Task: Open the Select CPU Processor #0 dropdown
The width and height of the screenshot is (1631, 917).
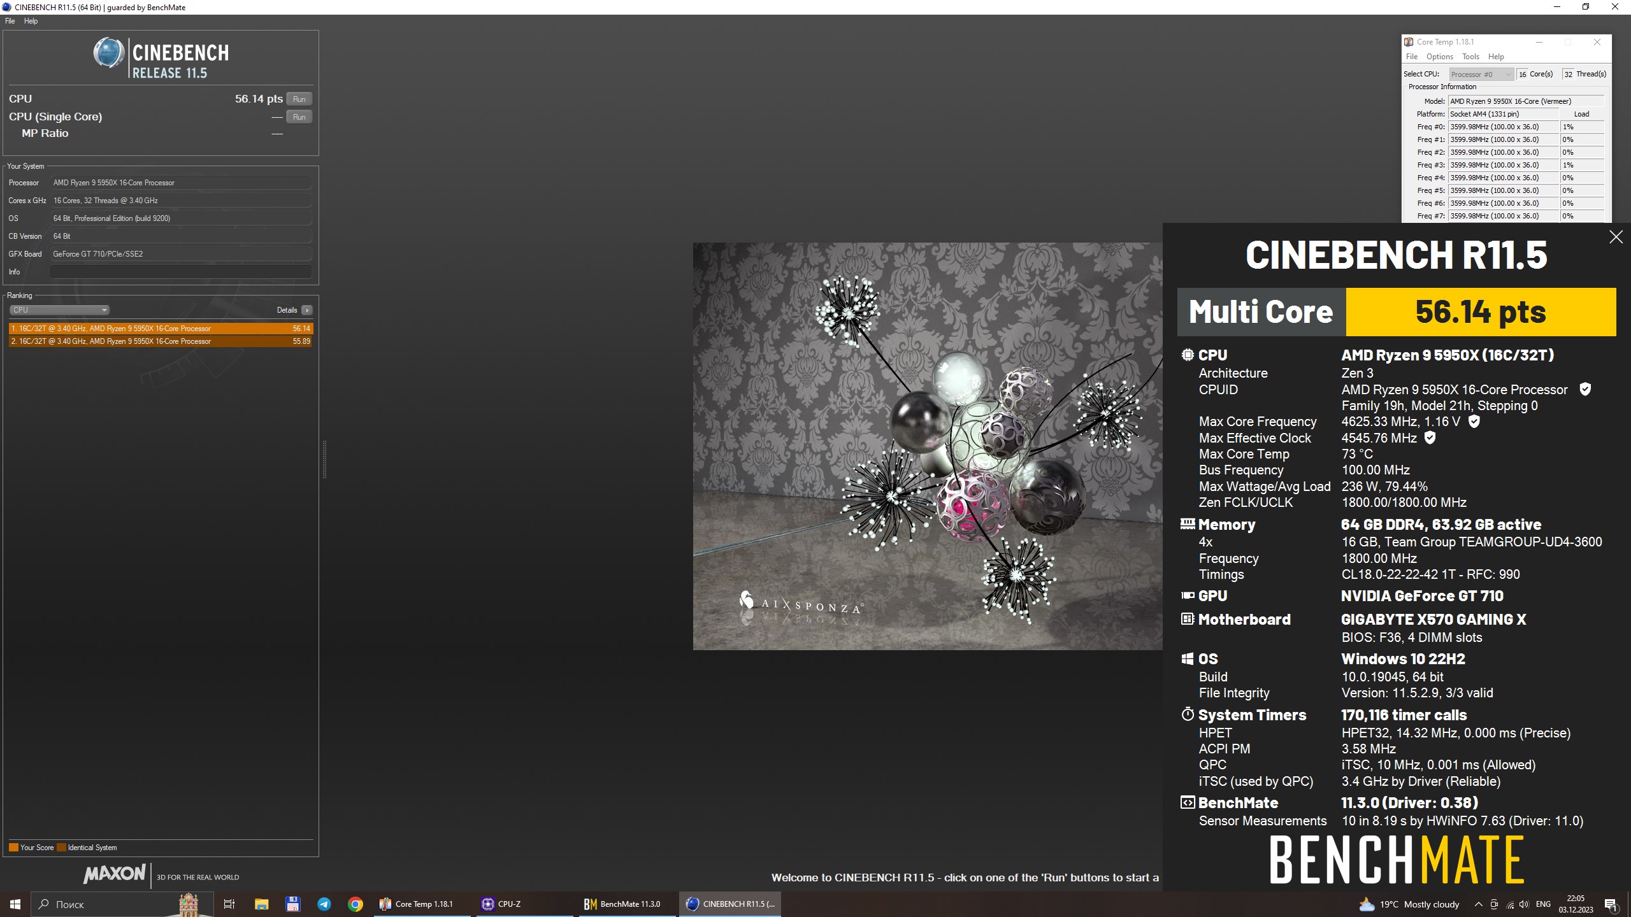Action: 1481,75
